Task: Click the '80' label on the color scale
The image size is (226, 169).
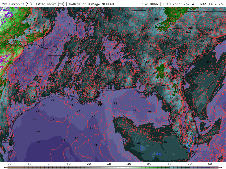Action: coord(210,164)
